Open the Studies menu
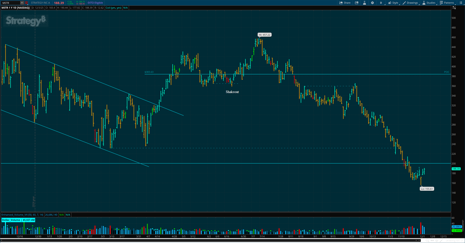Screen dimensions: 465x243 (x=429, y=3)
